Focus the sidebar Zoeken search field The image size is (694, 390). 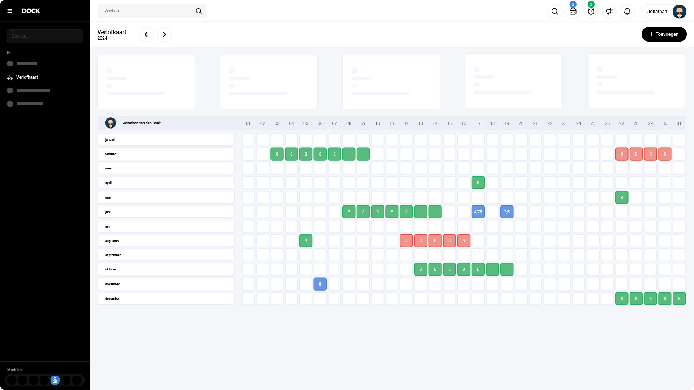[45, 36]
